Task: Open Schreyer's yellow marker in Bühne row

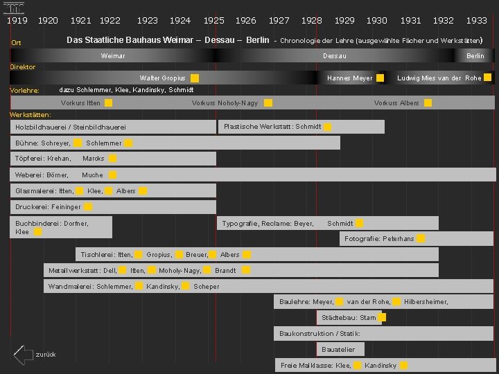Action: [78, 143]
